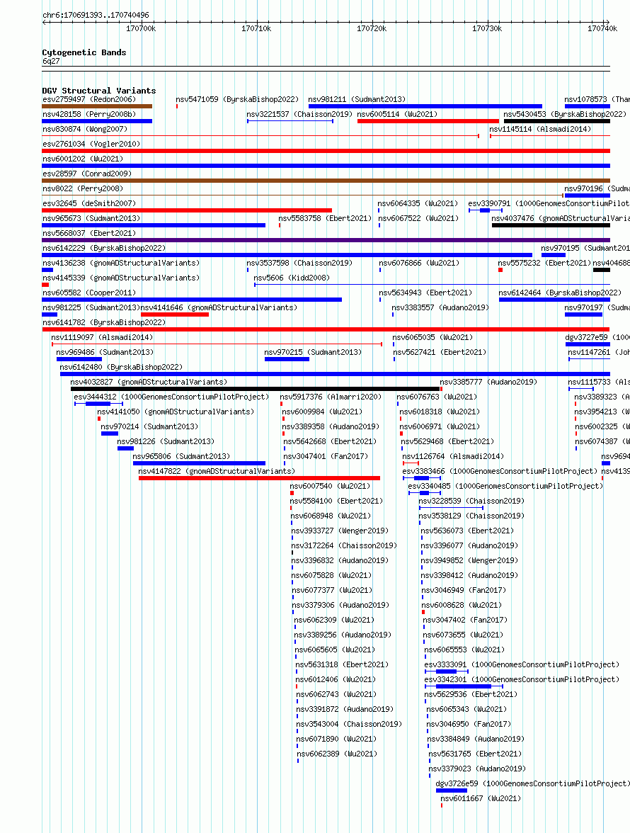Select the esv28597 (Conrad2009) label
The height and width of the screenshot is (833, 630).
pos(87,174)
